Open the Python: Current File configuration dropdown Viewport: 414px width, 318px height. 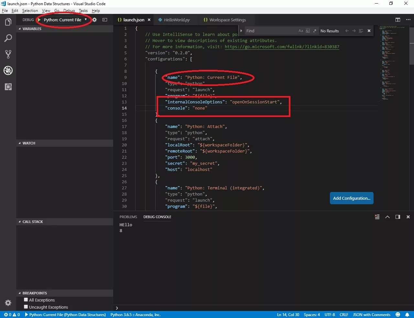[x=66, y=20]
